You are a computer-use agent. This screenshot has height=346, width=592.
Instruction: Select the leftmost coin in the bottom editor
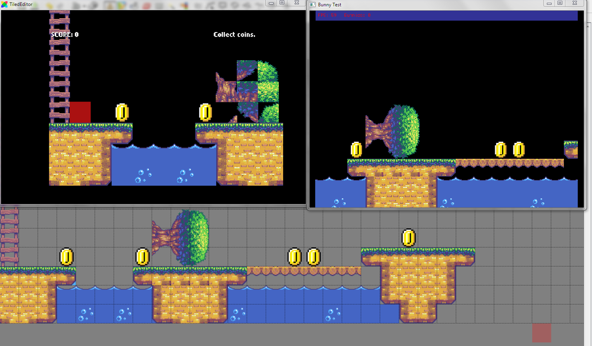click(65, 257)
